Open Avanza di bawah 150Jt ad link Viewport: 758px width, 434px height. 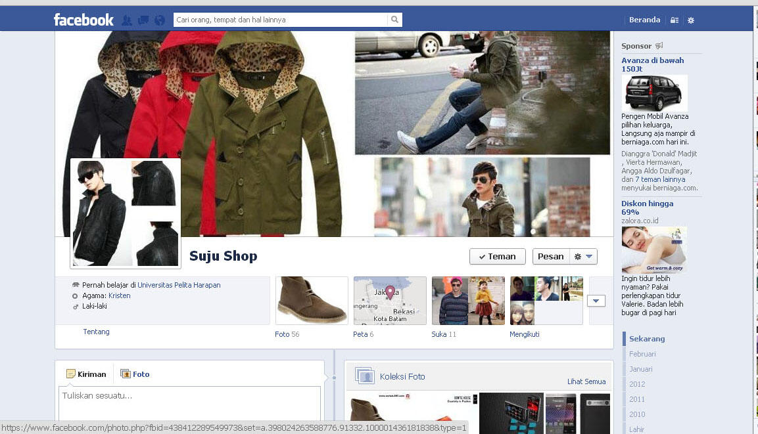point(653,65)
